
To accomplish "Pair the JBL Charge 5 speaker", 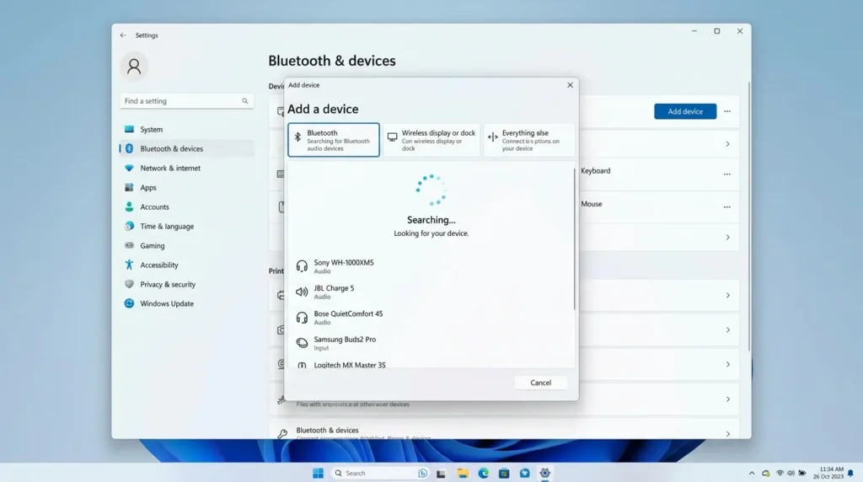I will [432, 292].
